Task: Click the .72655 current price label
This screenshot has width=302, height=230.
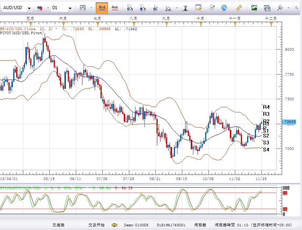Action: click(x=290, y=122)
